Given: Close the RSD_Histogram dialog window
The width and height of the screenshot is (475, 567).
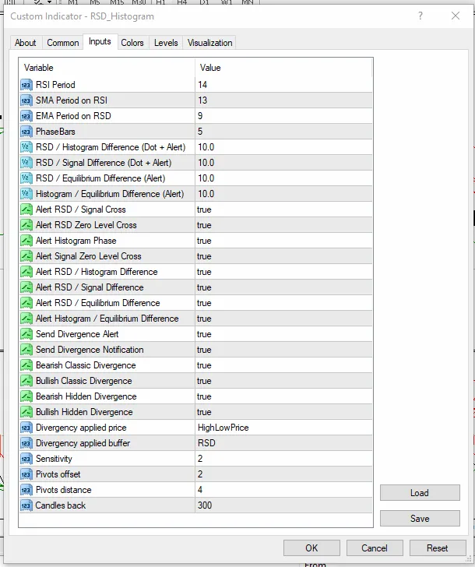Looking at the screenshot, I should (456, 16).
